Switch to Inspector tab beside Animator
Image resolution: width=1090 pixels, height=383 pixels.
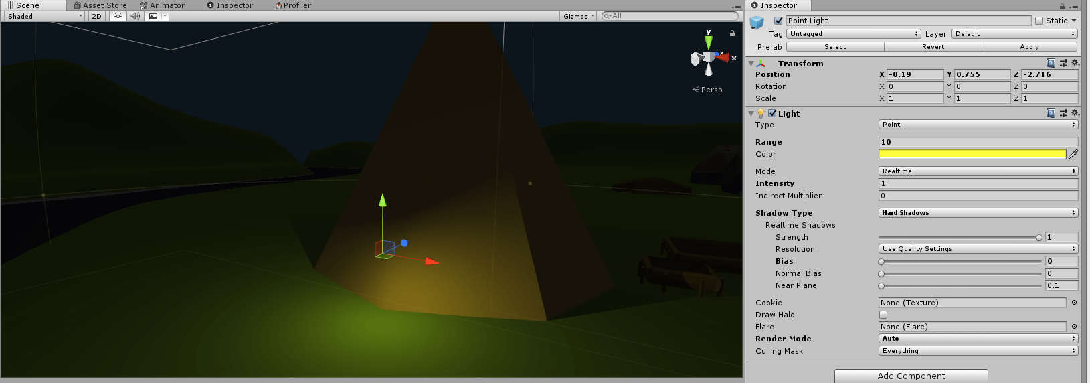tap(230, 5)
